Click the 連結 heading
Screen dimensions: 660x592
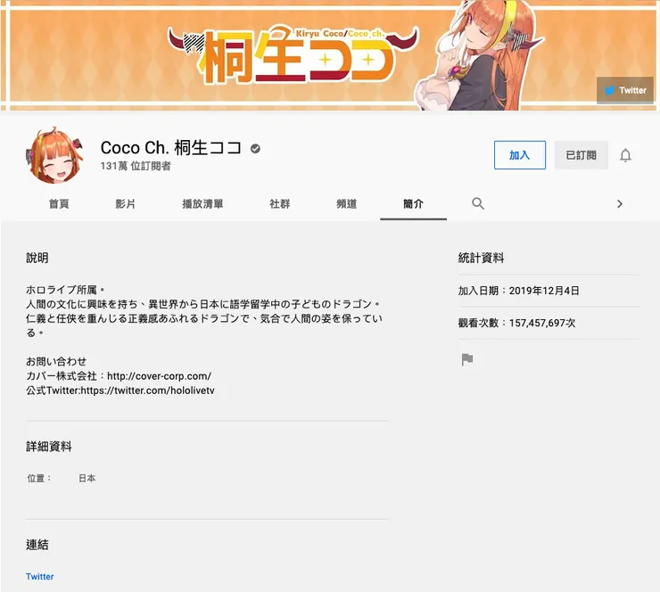(37, 545)
